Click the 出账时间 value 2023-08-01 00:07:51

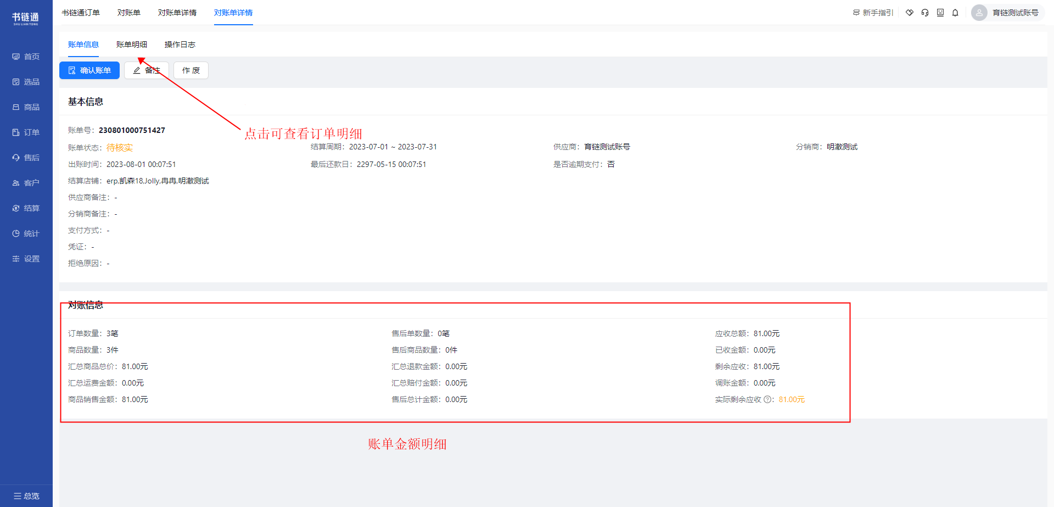[141, 164]
